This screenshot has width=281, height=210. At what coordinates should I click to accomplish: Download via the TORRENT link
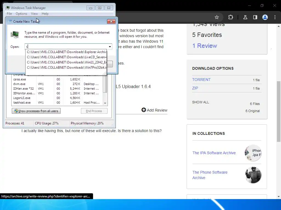(201, 80)
